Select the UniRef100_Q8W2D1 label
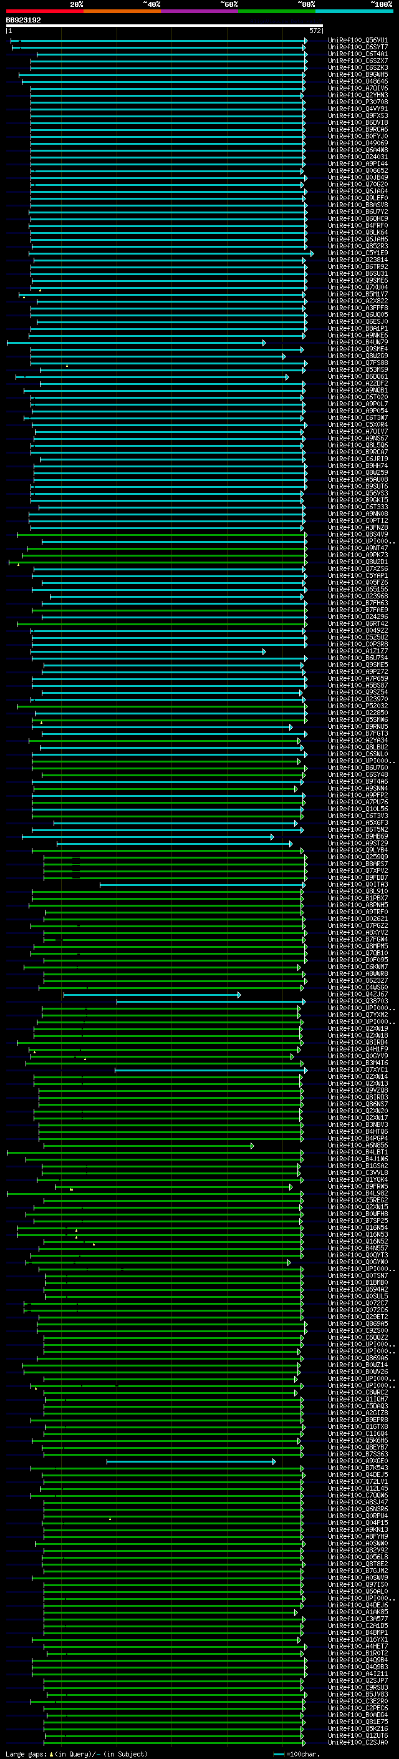The width and height of the screenshot is (399, 1759). click(x=357, y=562)
